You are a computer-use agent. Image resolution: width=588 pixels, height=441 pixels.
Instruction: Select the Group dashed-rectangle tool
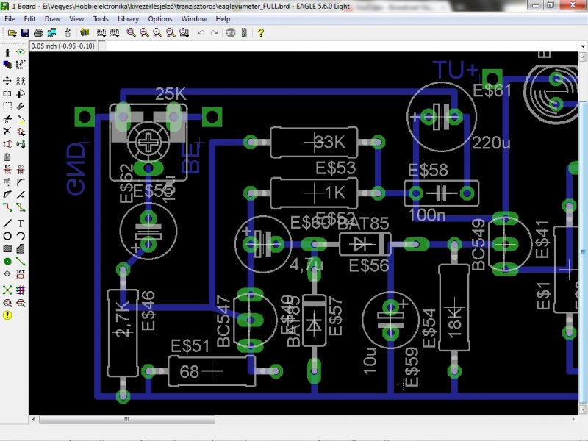click(7, 106)
